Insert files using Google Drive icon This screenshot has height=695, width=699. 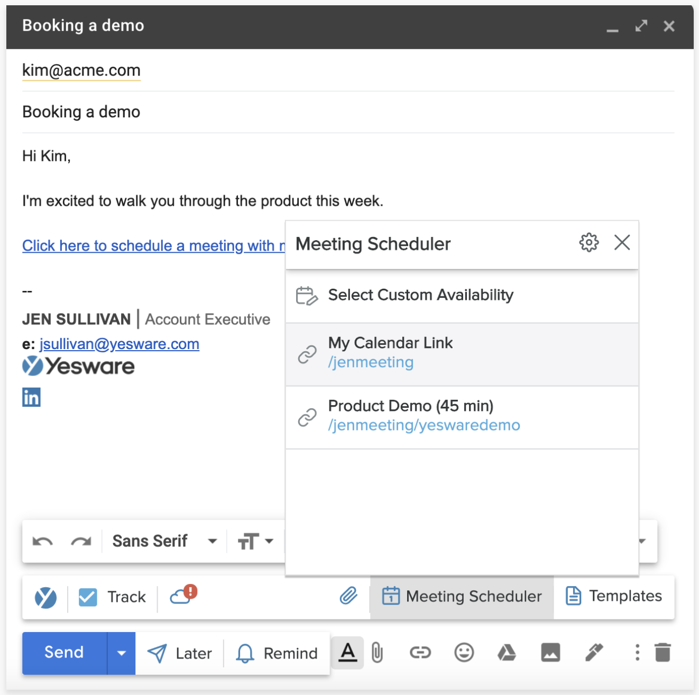click(507, 653)
